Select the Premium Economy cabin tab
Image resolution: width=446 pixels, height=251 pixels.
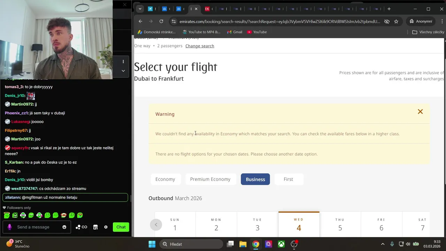(x=210, y=179)
